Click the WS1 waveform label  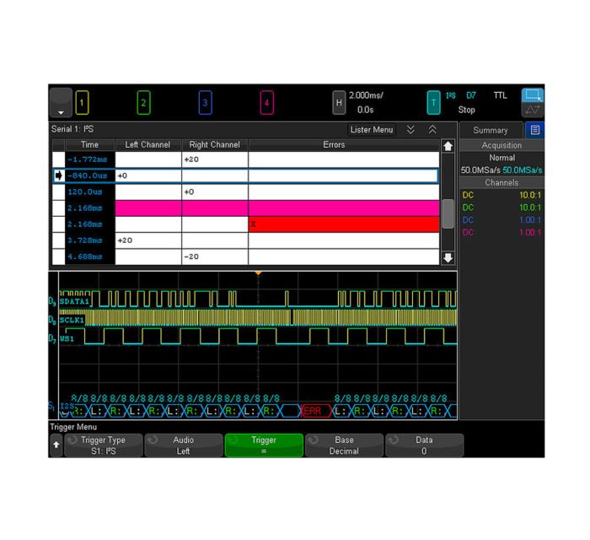[67, 338]
